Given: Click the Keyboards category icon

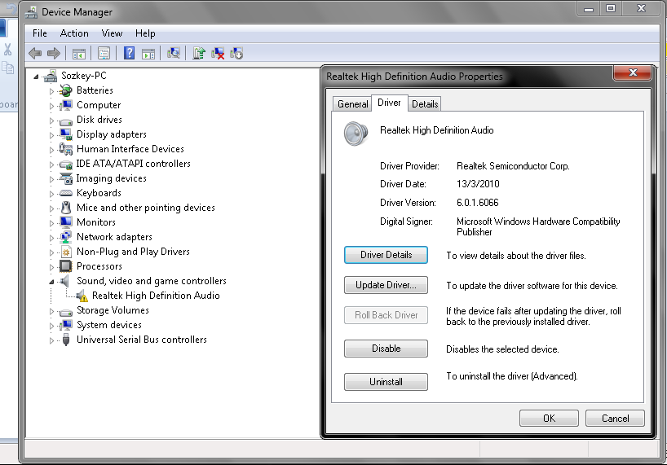Looking at the screenshot, I should pos(66,193).
